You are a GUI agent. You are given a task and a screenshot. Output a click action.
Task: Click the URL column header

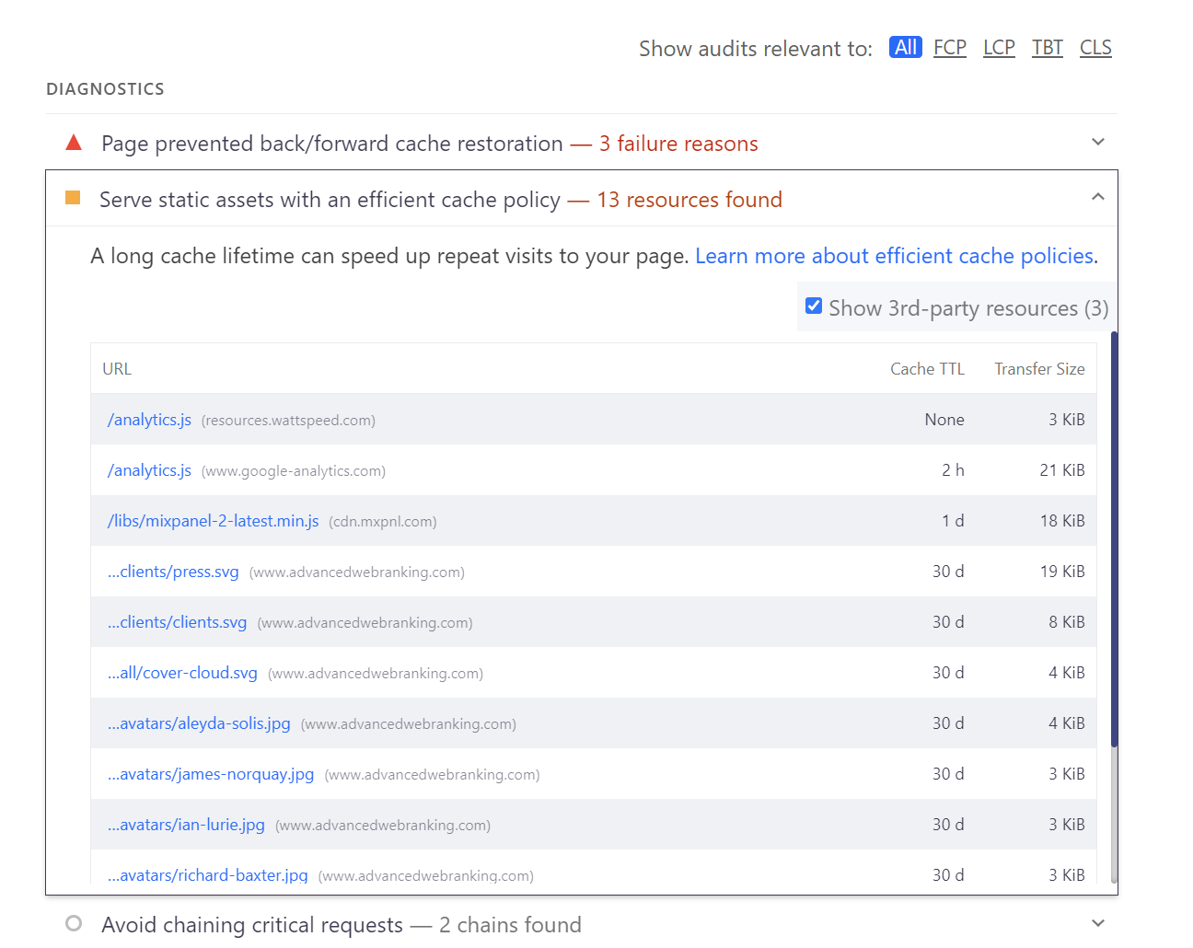(x=117, y=369)
